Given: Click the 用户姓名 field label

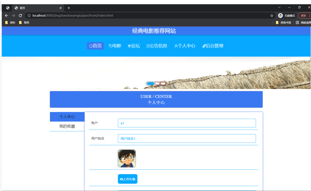Looking at the screenshot, I should click(x=98, y=139).
